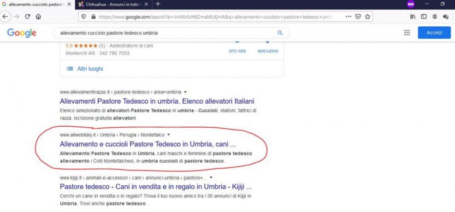Viewport: 455px width, 212px height.
Task: Click the INDICAZIONI directions link
Action: [267, 51]
